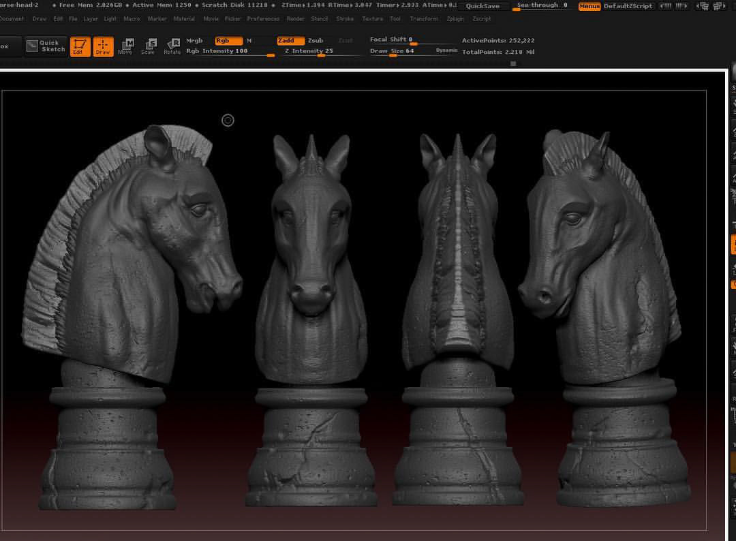The width and height of the screenshot is (736, 541).
Task: Click the layout arrows icon beside DefaultZScript
Action: point(673,6)
